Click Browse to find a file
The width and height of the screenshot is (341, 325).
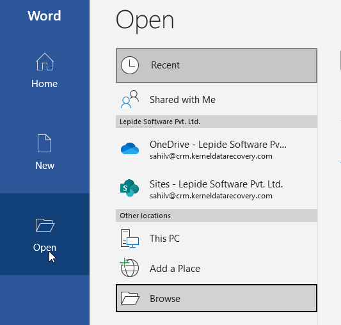point(216,298)
